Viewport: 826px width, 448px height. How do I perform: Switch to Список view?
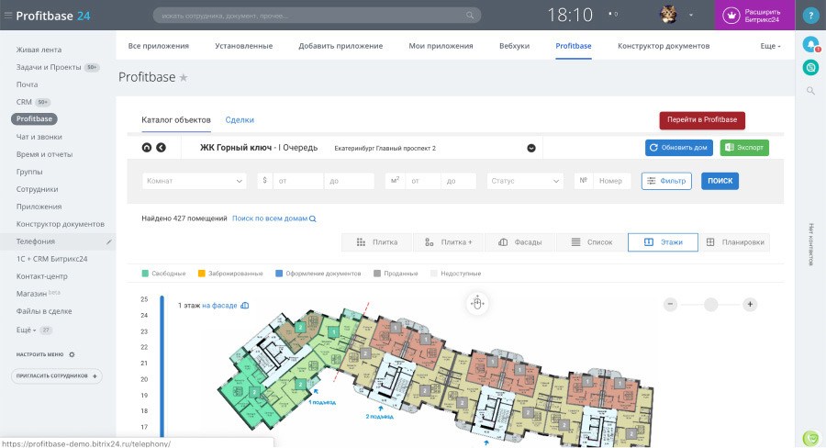click(x=592, y=242)
